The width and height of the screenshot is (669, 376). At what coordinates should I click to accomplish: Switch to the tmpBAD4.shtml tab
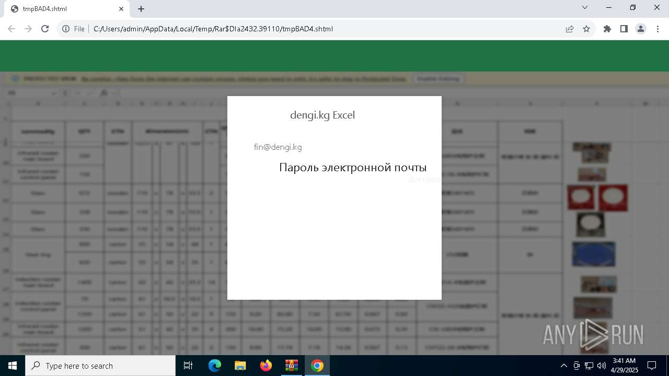[x=66, y=9]
